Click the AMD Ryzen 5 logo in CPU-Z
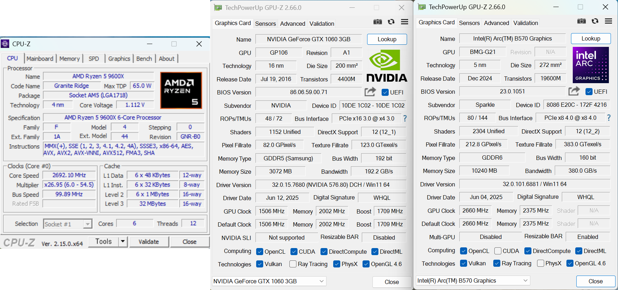618x290 pixels. 181,90
